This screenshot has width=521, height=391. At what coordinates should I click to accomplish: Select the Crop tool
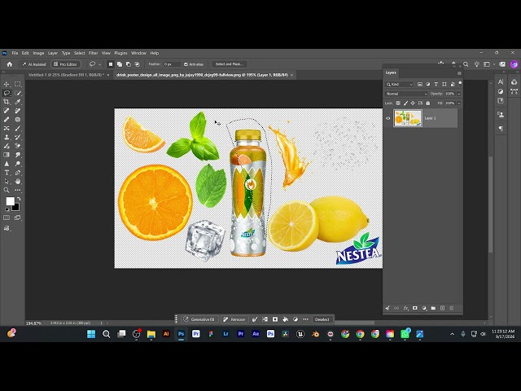pyautogui.click(x=7, y=102)
